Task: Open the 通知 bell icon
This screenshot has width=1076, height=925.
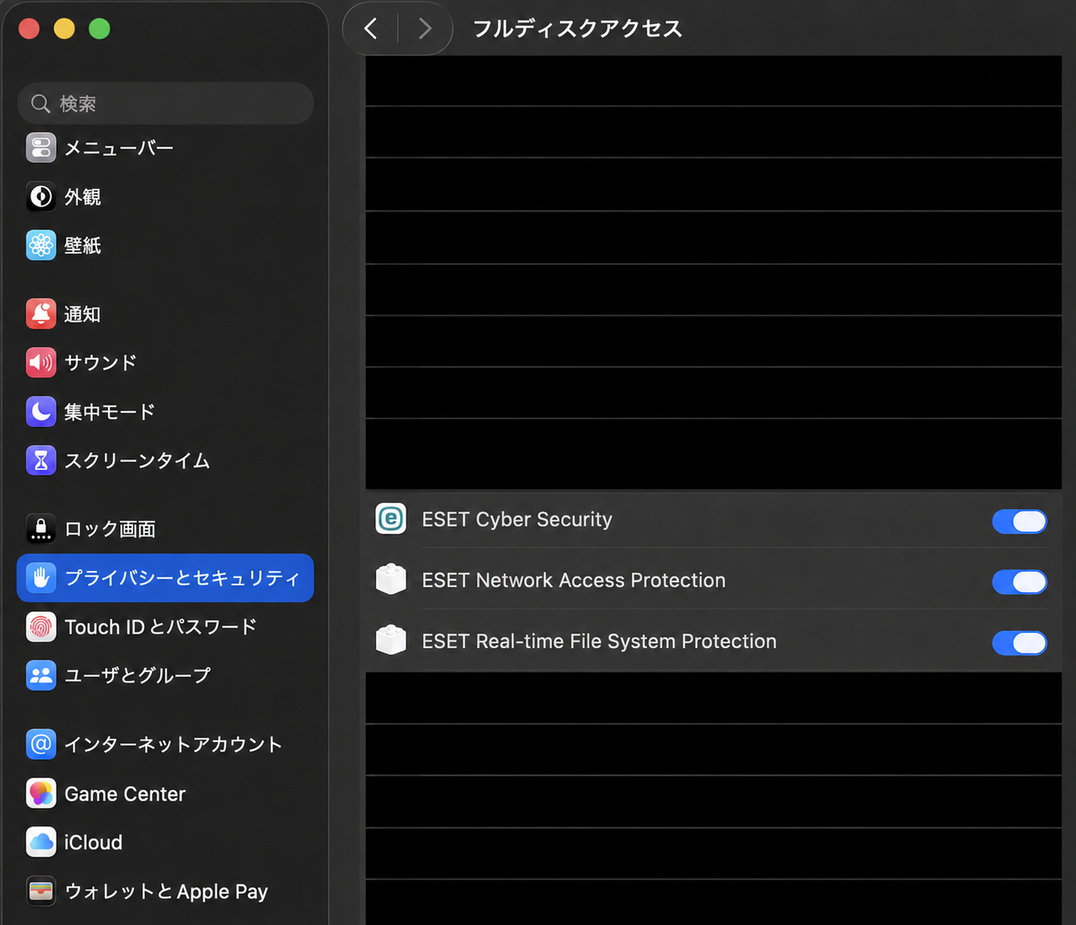Action: tap(41, 314)
